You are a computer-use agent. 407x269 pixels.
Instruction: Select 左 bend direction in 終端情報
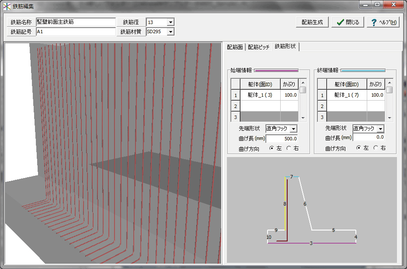[x=359, y=148]
